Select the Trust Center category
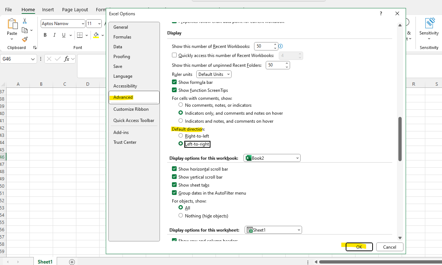 (x=125, y=142)
